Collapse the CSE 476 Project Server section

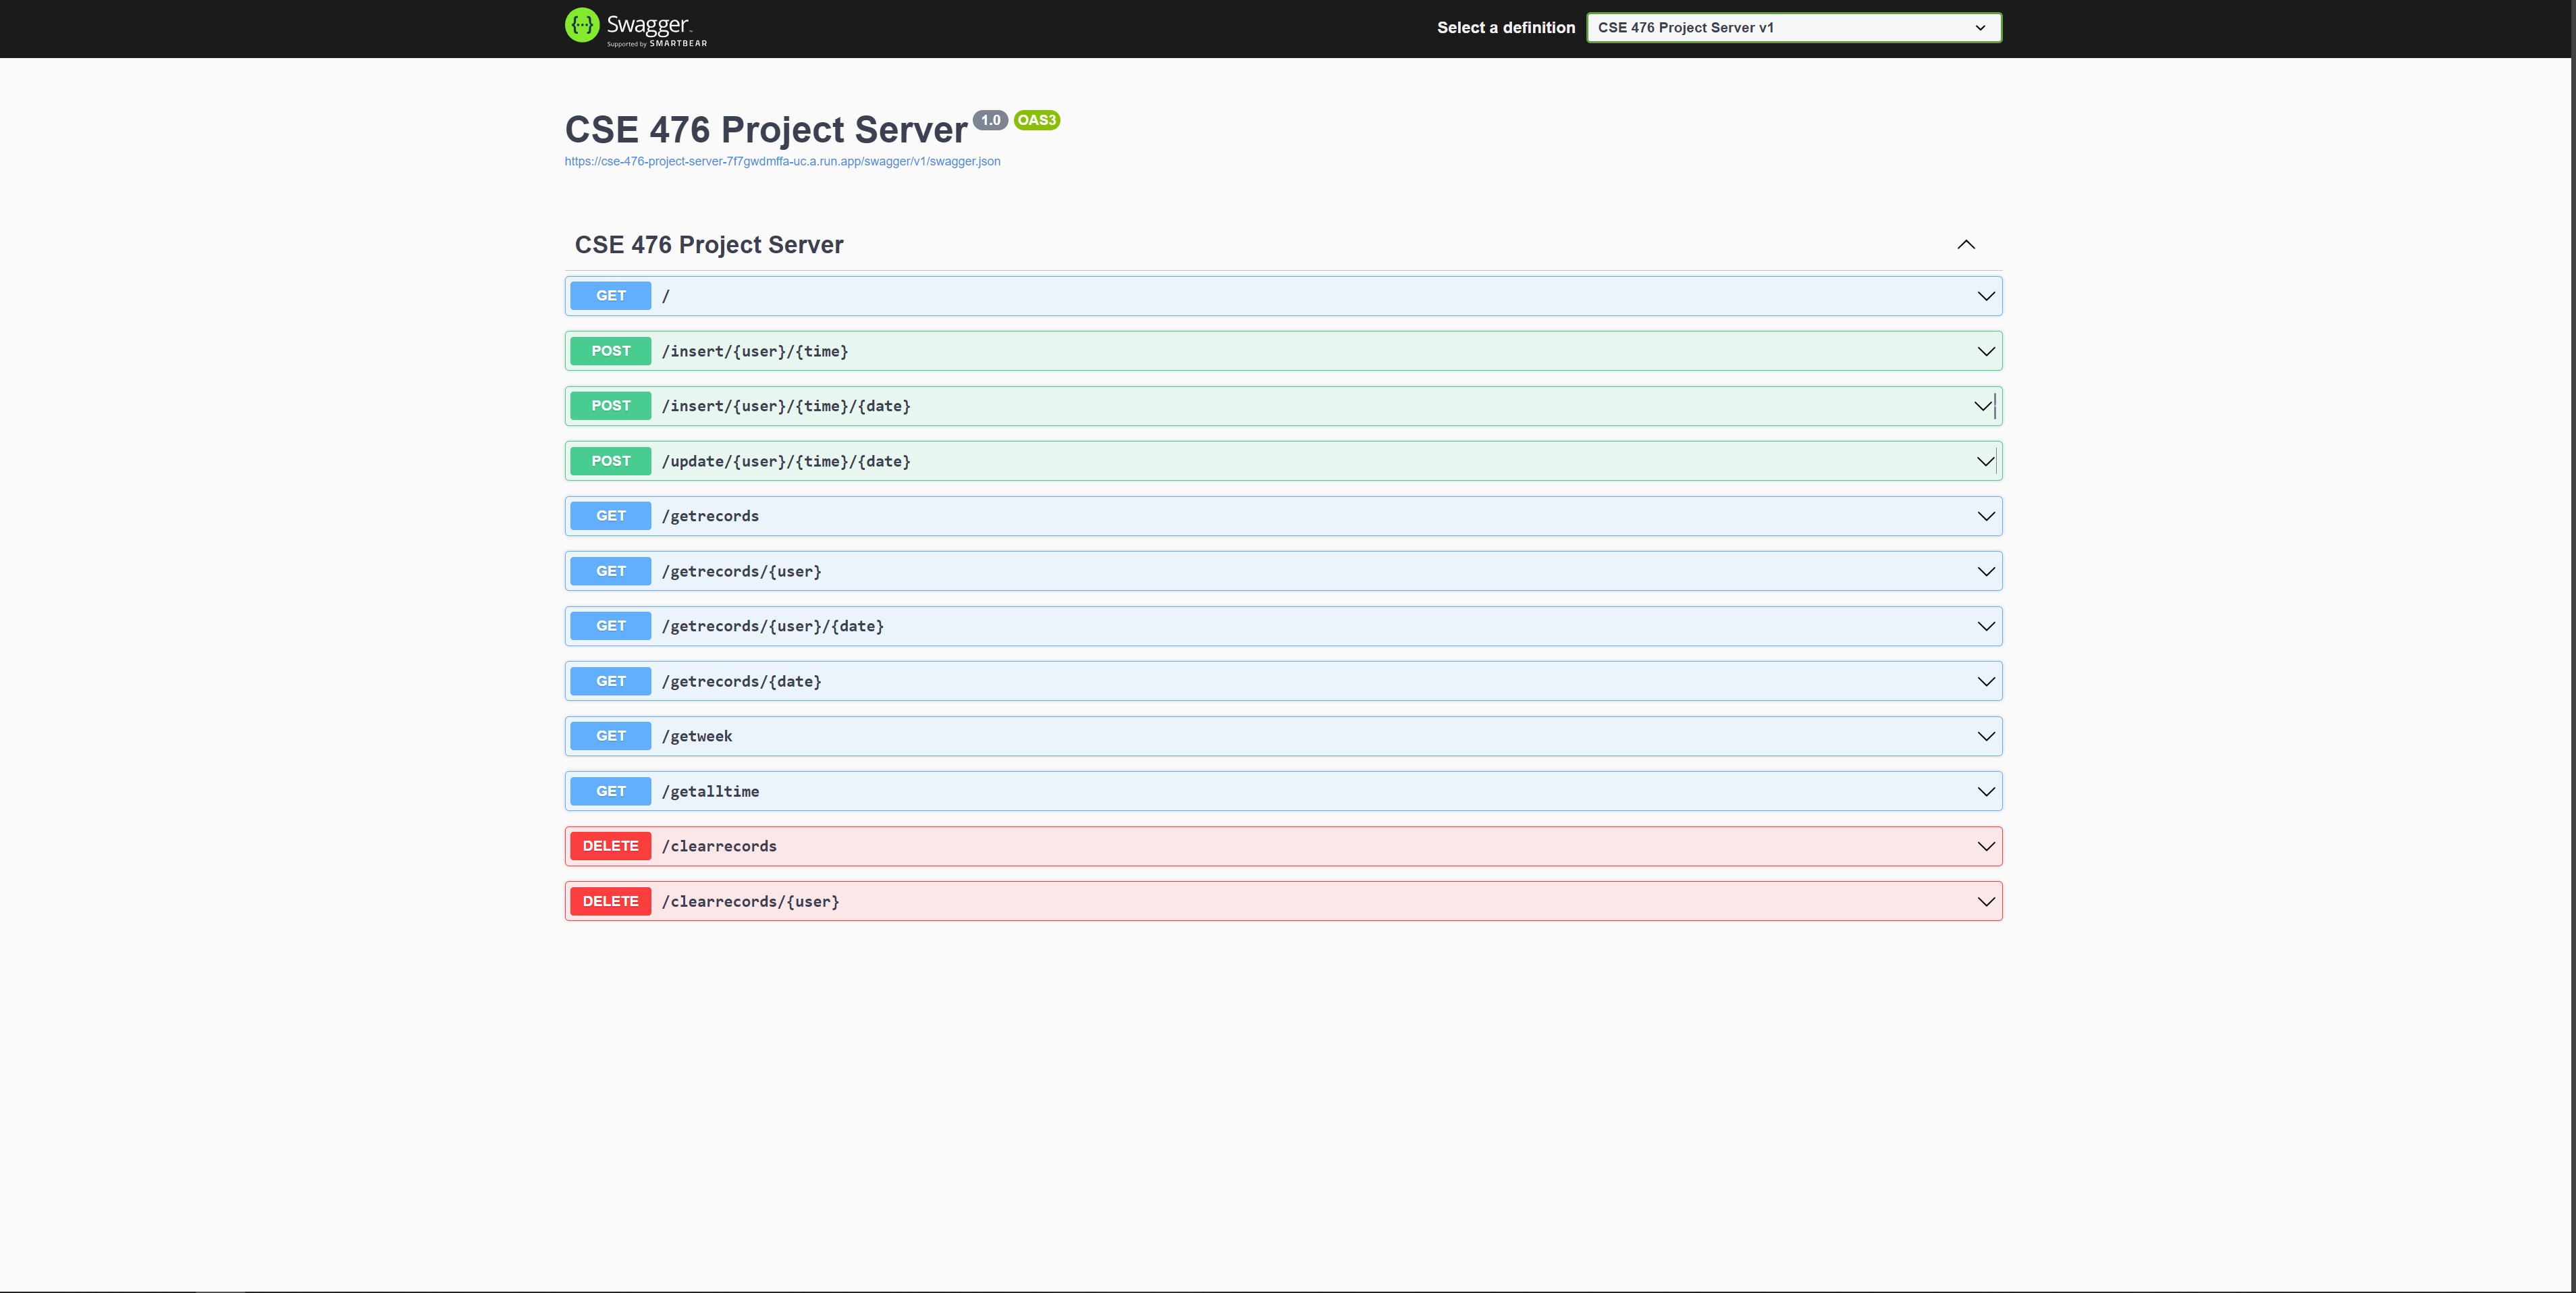click(x=1965, y=245)
